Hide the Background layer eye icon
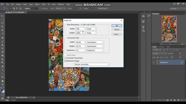This screenshot has width=186, height=104. coord(154,62)
